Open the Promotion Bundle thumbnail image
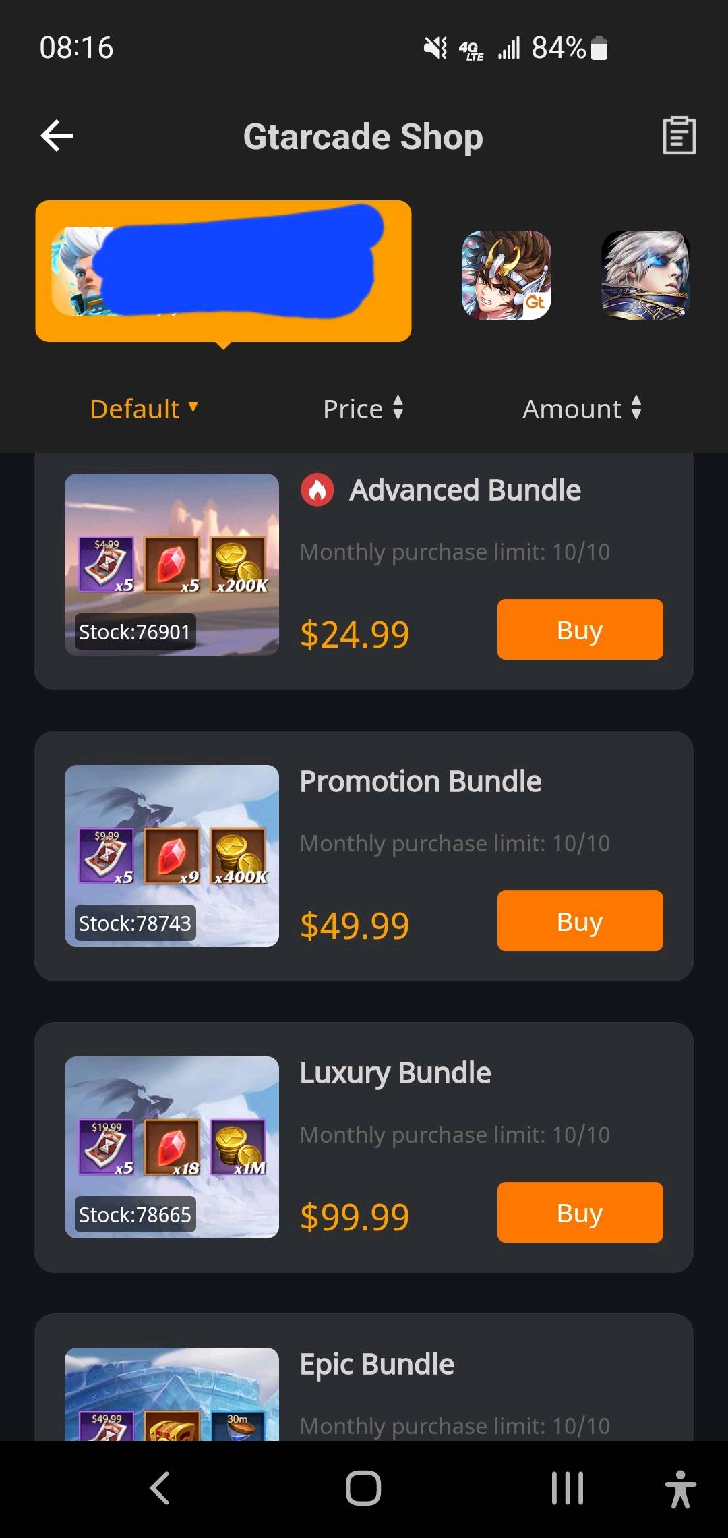This screenshot has height=1538, width=728. [x=172, y=856]
